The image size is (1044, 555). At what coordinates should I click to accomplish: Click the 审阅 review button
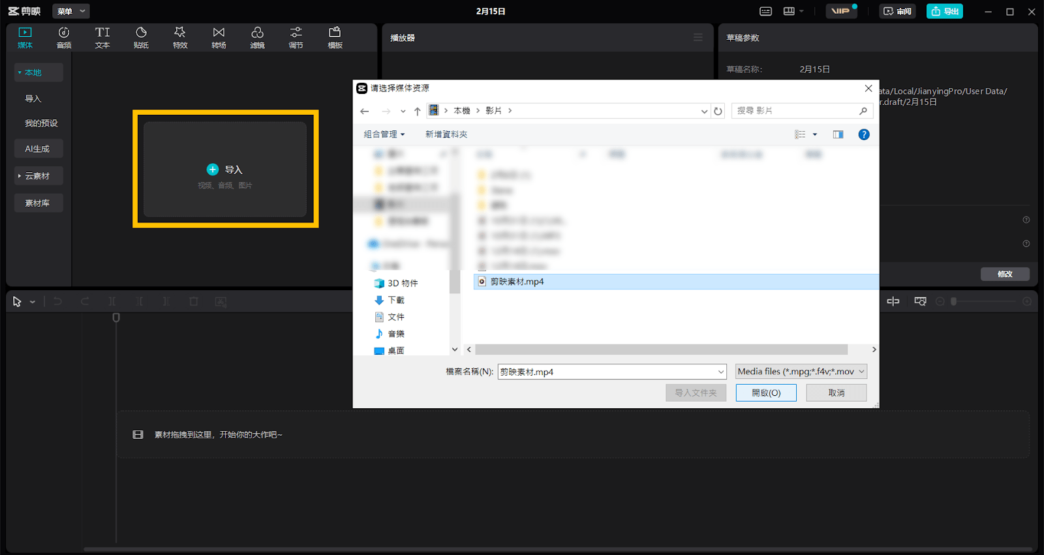[897, 11]
